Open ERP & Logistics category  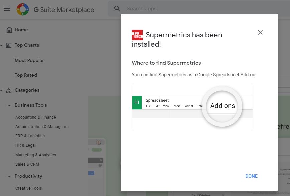(30, 136)
